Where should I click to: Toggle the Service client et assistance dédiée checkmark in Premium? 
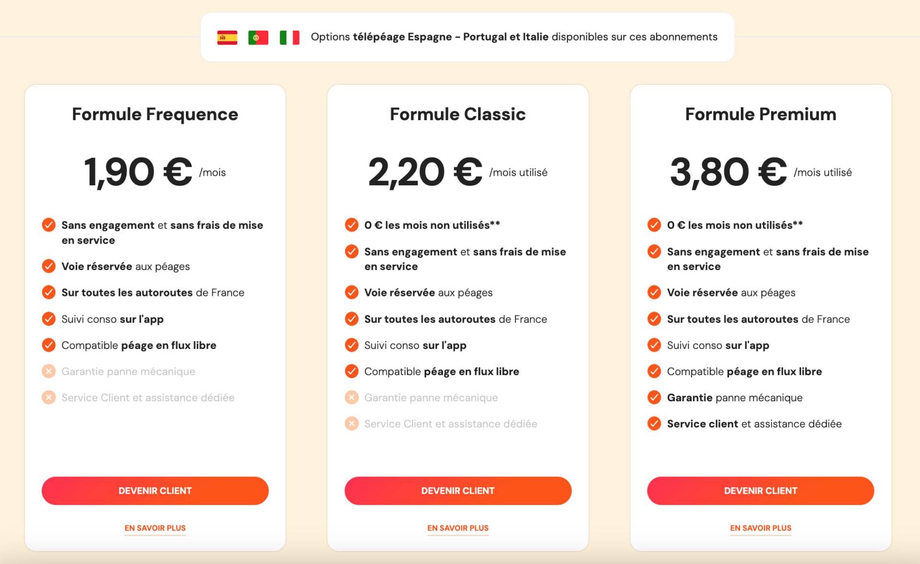(x=655, y=424)
